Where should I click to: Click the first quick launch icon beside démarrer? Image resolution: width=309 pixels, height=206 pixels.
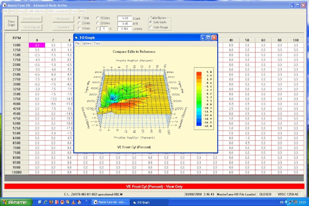tap(40, 202)
